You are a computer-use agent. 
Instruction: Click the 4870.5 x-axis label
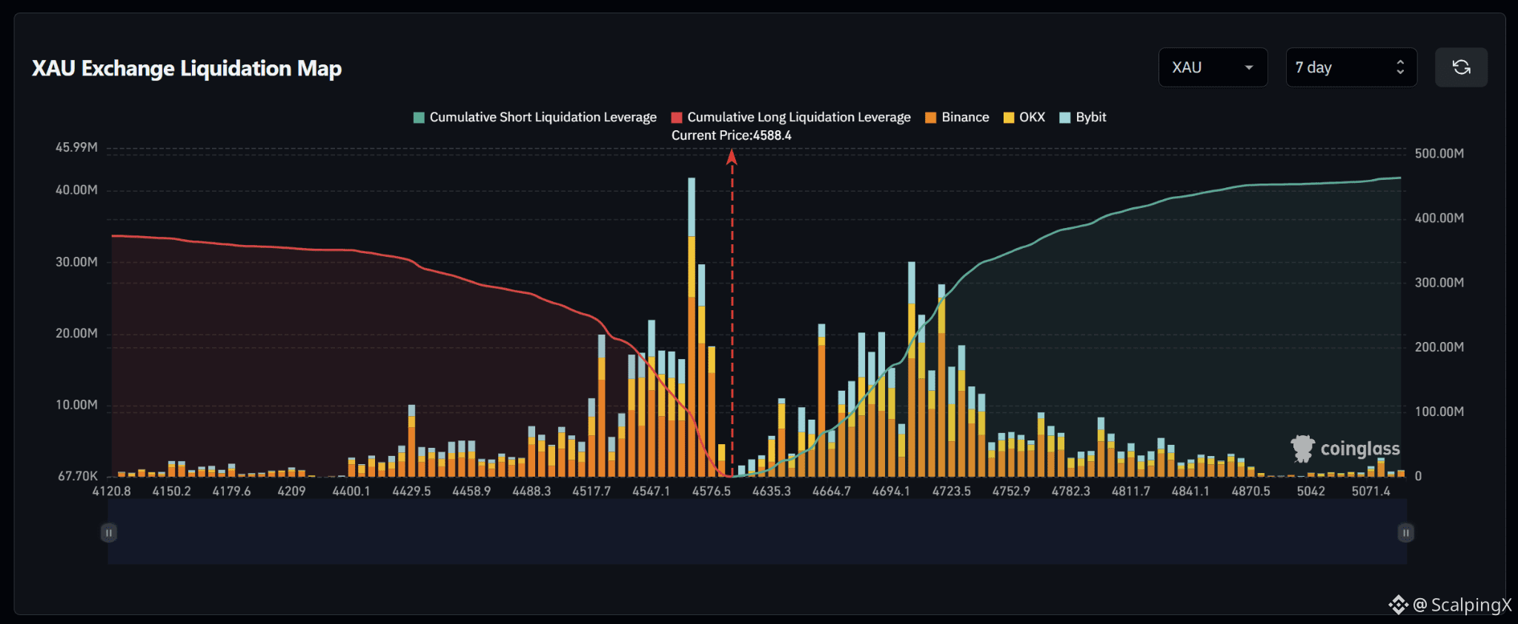1251,492
